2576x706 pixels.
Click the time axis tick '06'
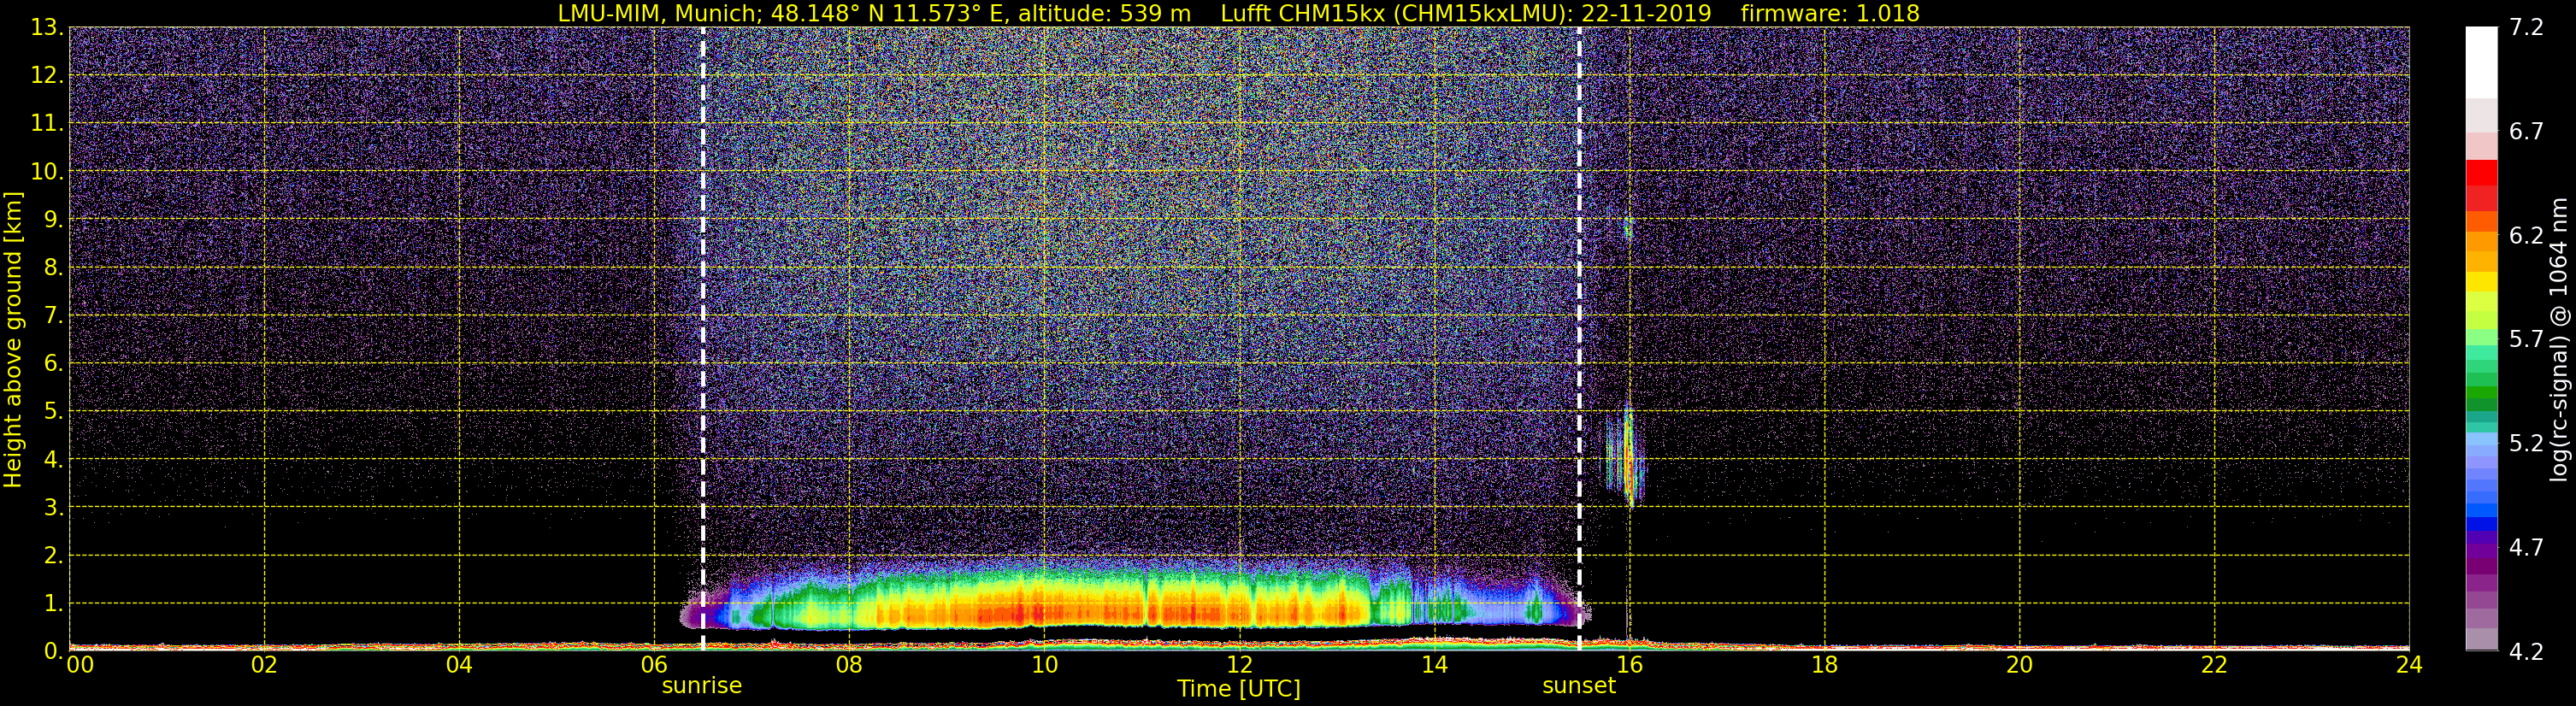654,665
